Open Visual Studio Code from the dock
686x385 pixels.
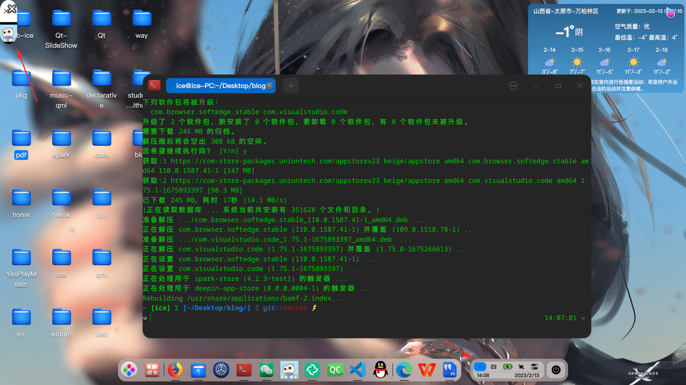[x=358, y=370]
